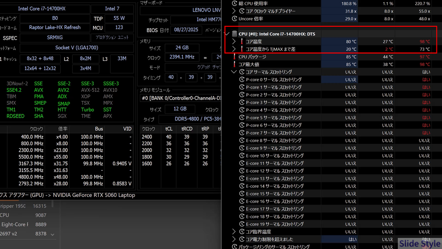Select the E-core 12 サーマル スロットリング row
The height and width of the screenshot is (249, 442).
275,171
